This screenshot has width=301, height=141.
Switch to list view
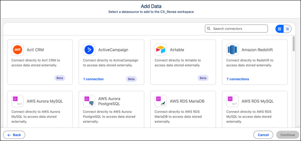287,29
